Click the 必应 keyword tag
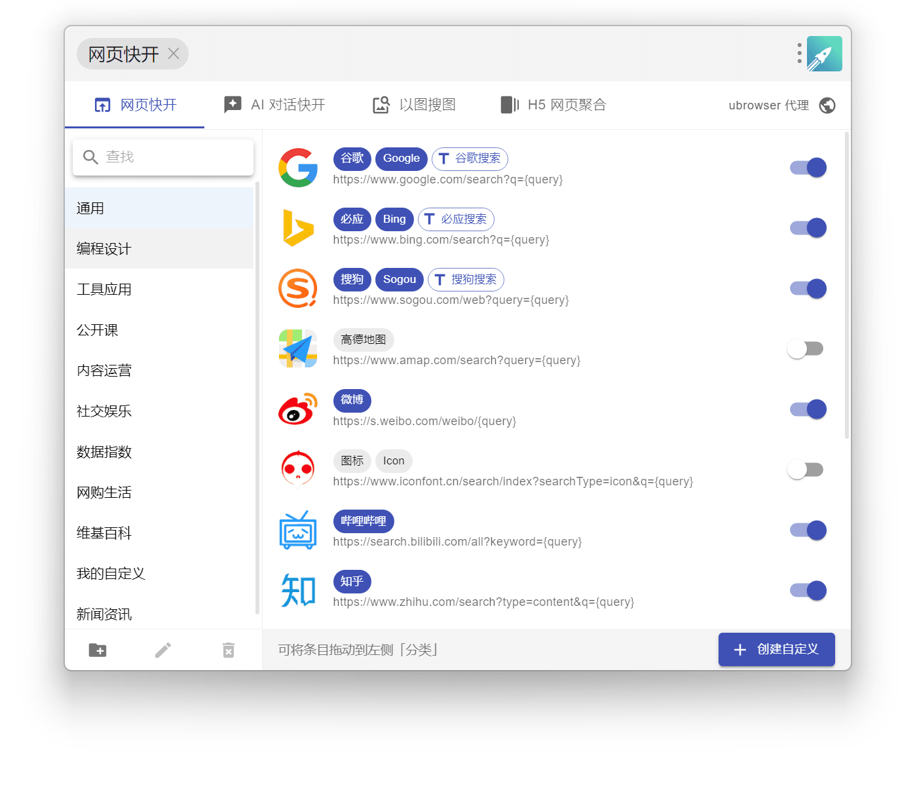917x786 pixels. (352, 219)
